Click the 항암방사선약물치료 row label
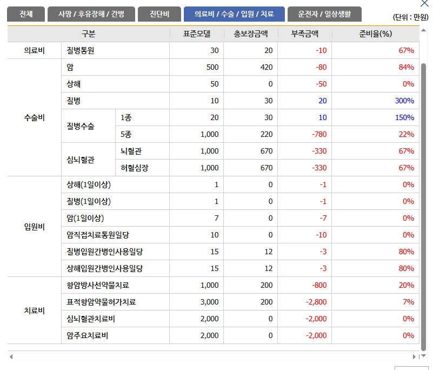 coord(98,285)
